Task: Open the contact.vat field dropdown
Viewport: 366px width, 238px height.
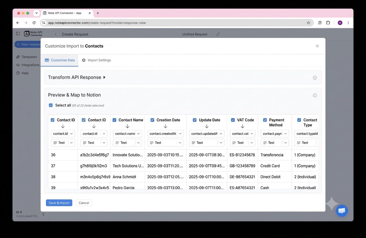Action: pos(242,134)
